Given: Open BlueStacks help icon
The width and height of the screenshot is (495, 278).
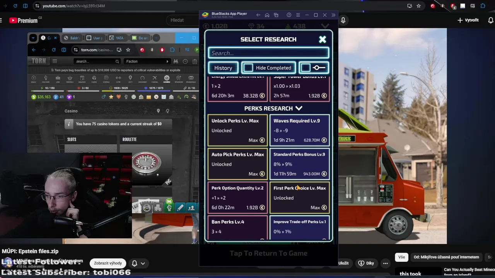Looking at the screenshot, I should point(289,15).
